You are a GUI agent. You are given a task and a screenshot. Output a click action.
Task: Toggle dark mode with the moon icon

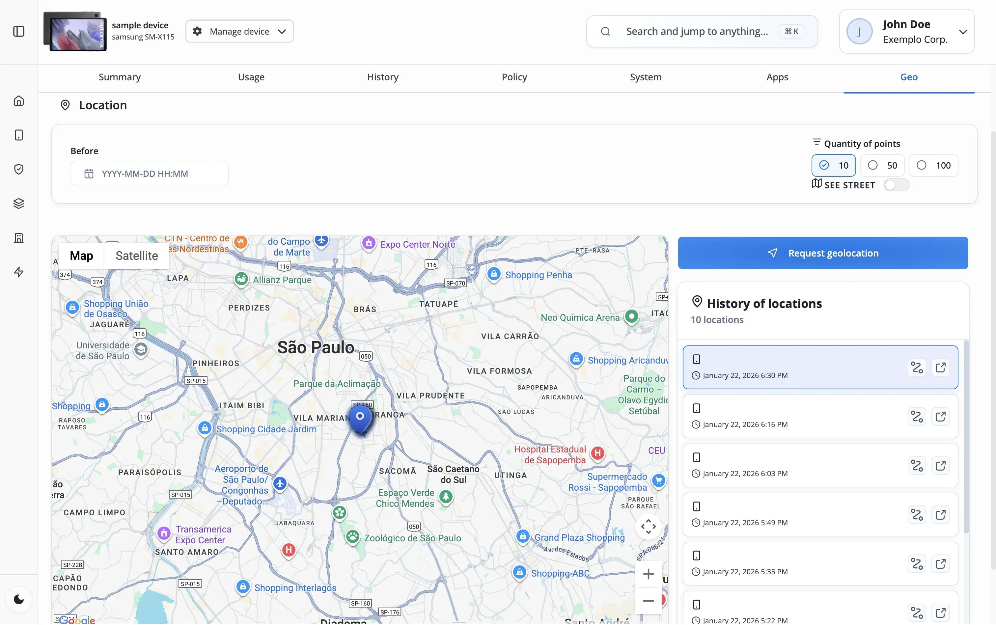[18, 599]
